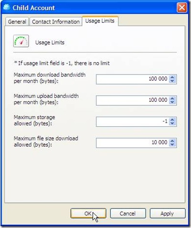Screen dimensions: 191x228
Task: Decrease maximum download bandwidth with down arrow
Action: (x=172, y=81)
